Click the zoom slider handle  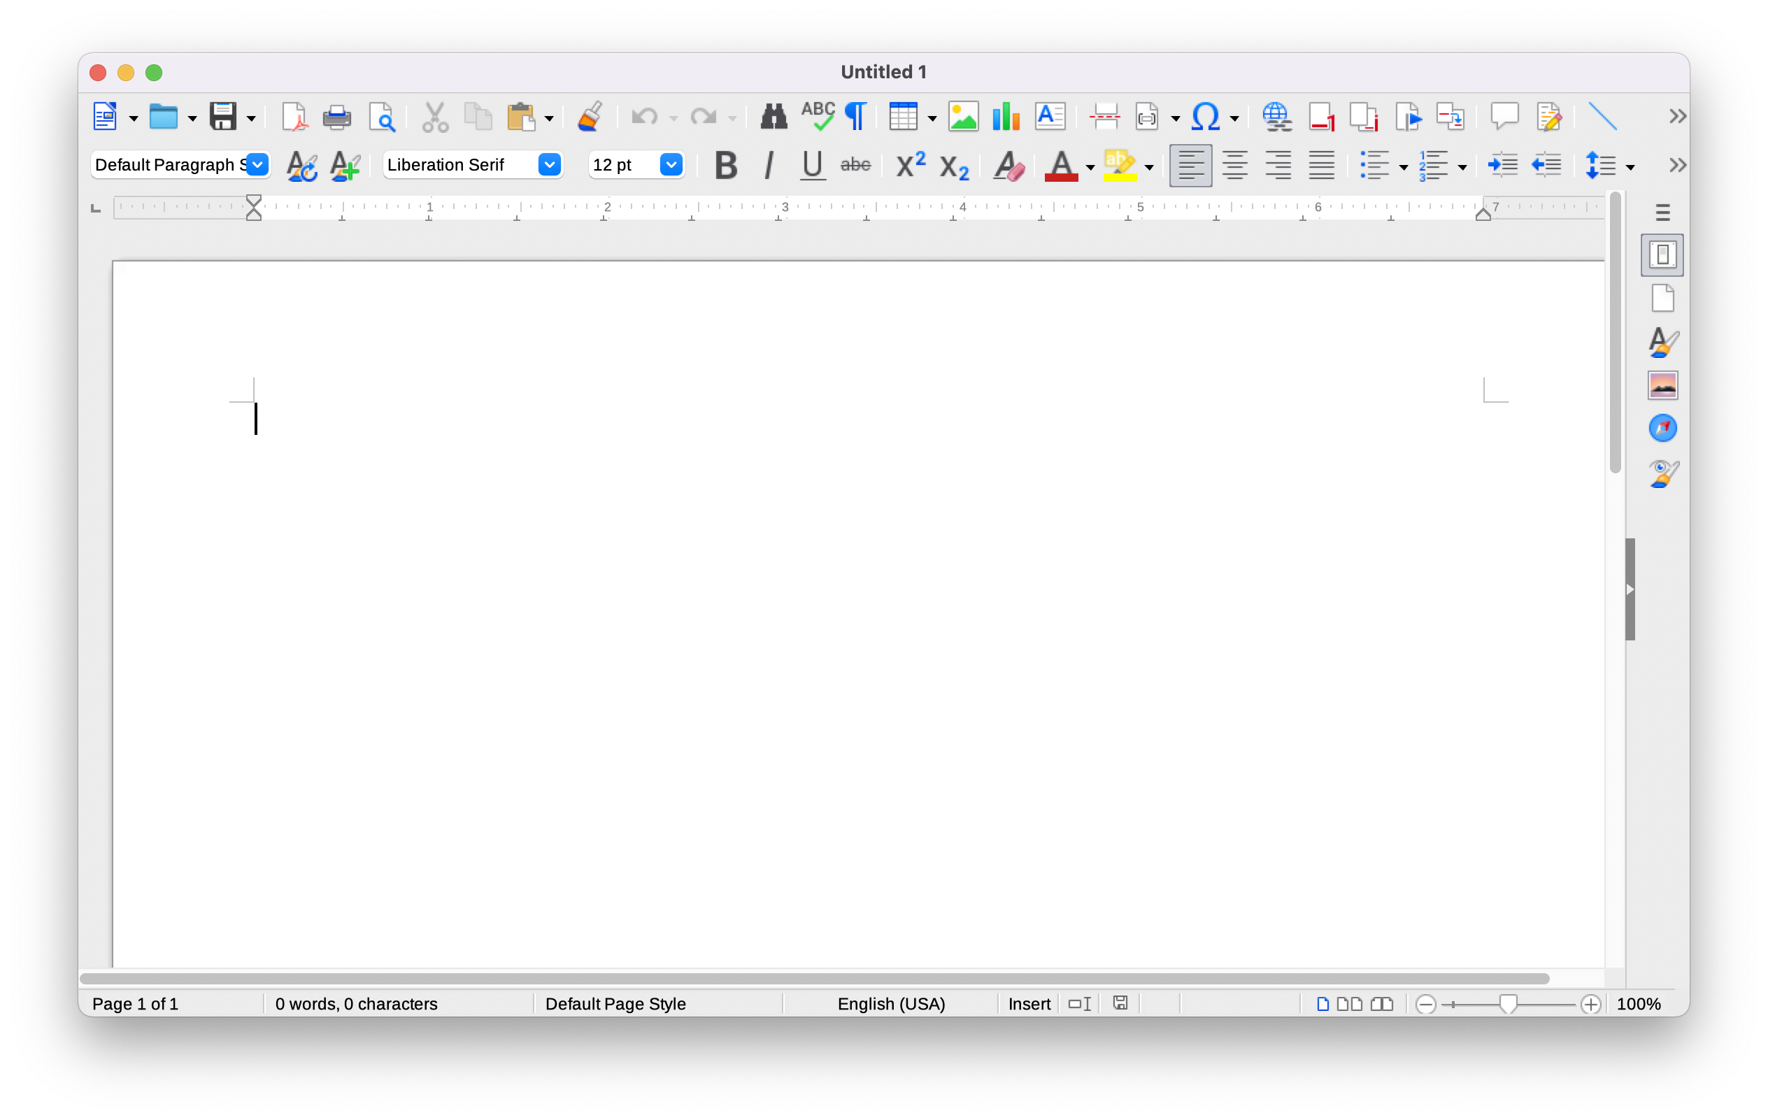coord(1507,1003)
